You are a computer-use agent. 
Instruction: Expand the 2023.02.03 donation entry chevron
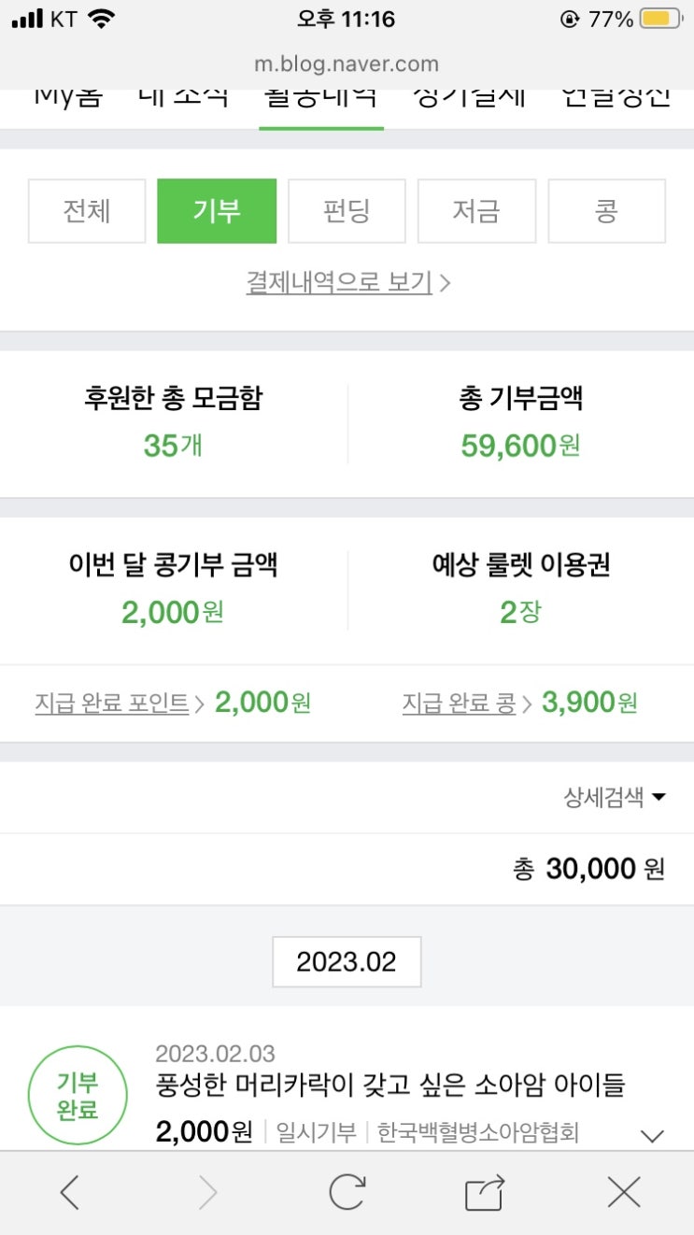click(652, 1136)
